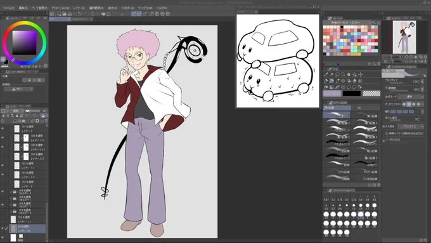Select the four-arrow move layer tool

tap(361, 75)
